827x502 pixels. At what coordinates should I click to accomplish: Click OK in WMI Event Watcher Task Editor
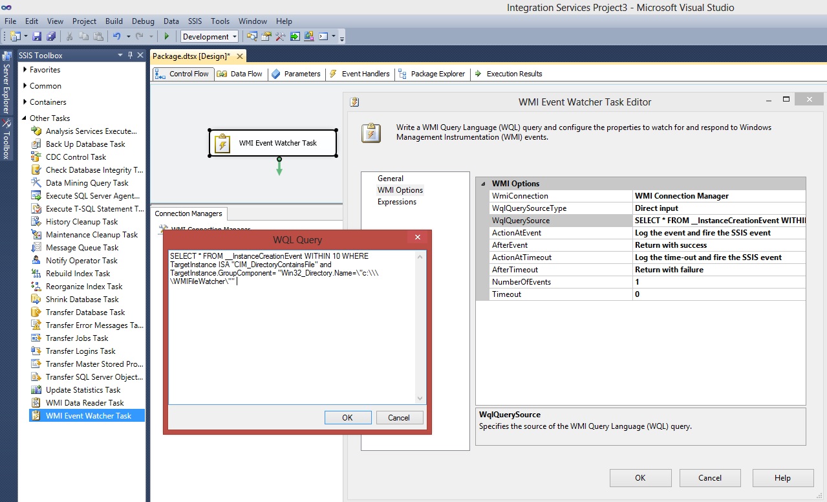coord(640,478)
